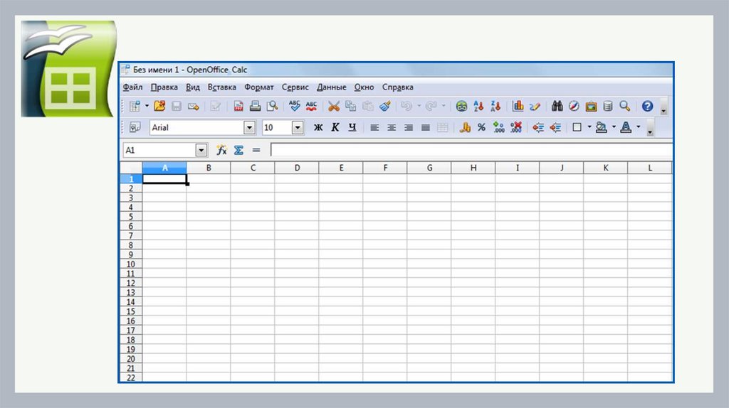Open Find & Replace binoculars icon
This screenshot has height=408, width=729.
557,107
